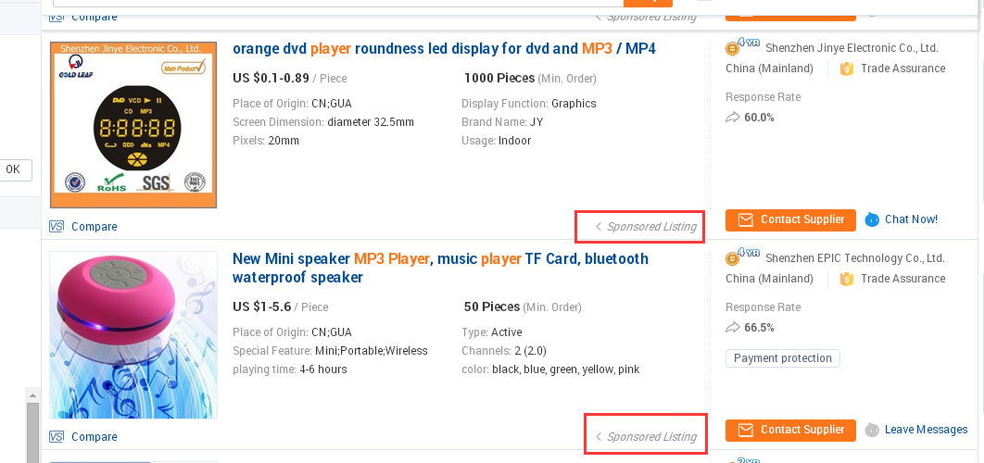This screenshot has width=984, height=463.
Task: Click the Trade Assurance shield icon for Shenzhen EPIC
Action: coord(847,279)
